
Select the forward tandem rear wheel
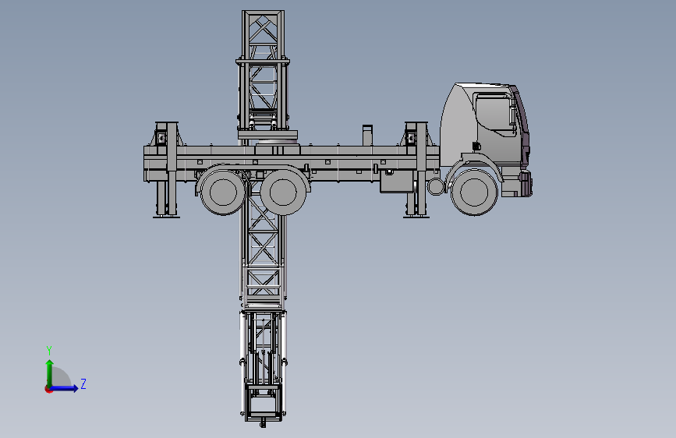tap(283, 192)
